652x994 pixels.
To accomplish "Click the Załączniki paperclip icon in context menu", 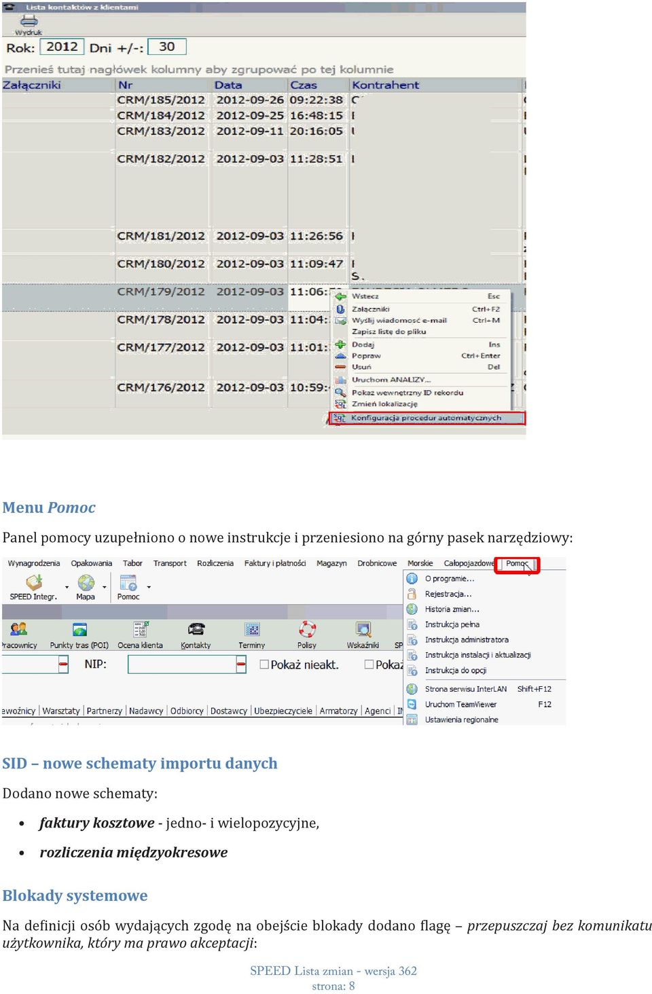I will tap(340, 309).
